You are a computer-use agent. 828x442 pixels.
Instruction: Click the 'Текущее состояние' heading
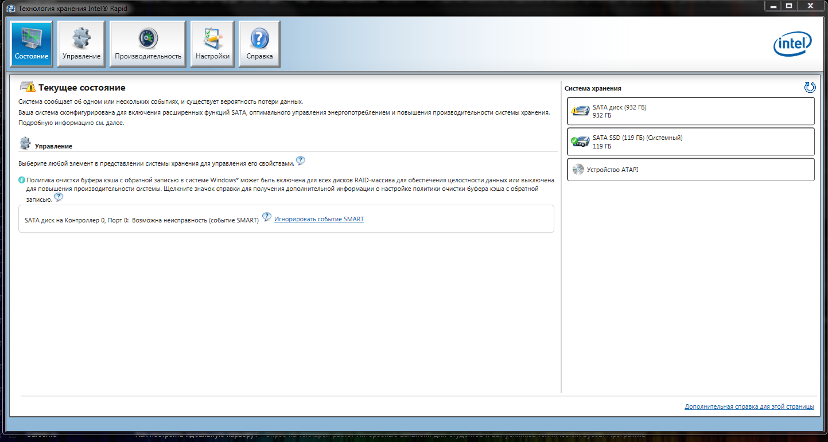tap(81, 88)
